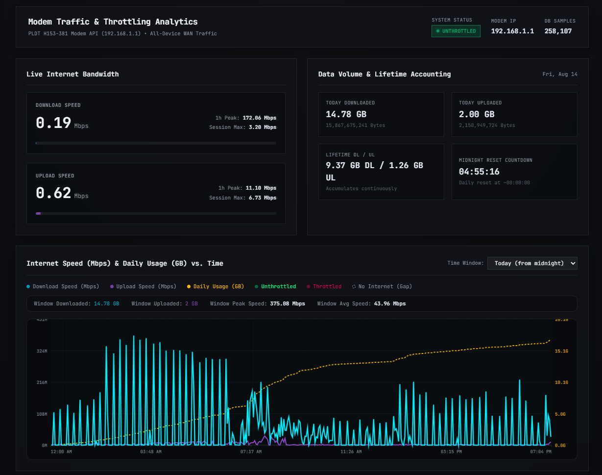Click the purple Upload Speed legend dot

coord(112,286)
